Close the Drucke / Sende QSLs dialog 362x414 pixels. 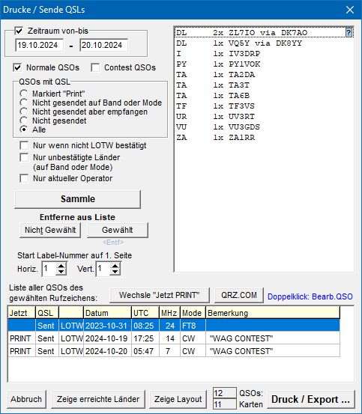point(350,10)
